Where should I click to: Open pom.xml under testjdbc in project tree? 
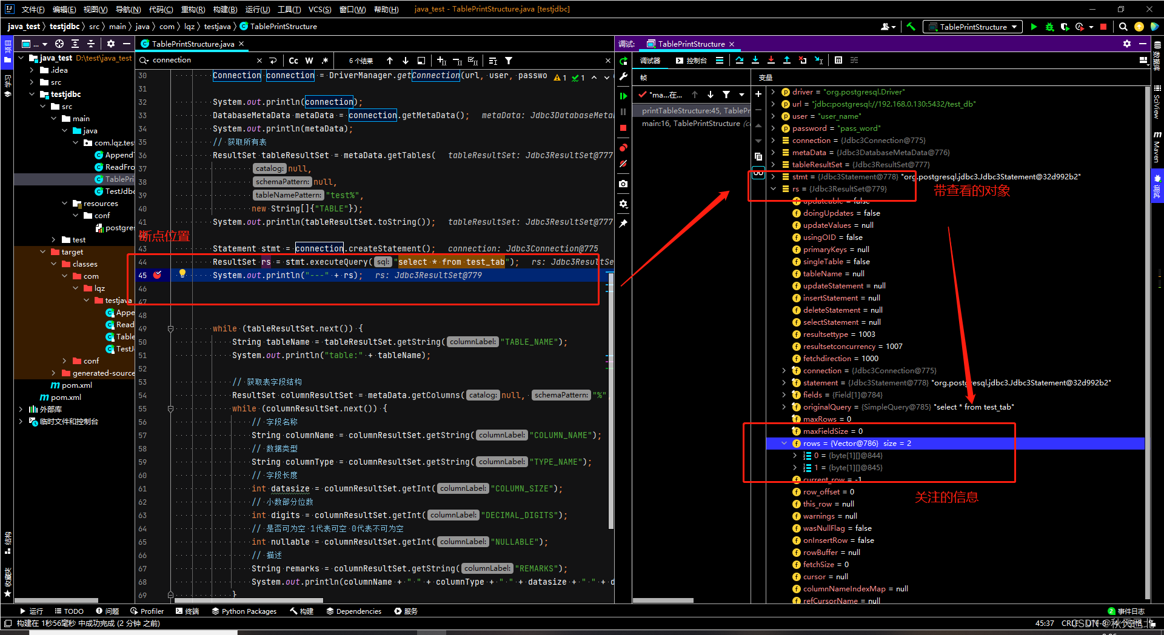[x=71, y=385]
